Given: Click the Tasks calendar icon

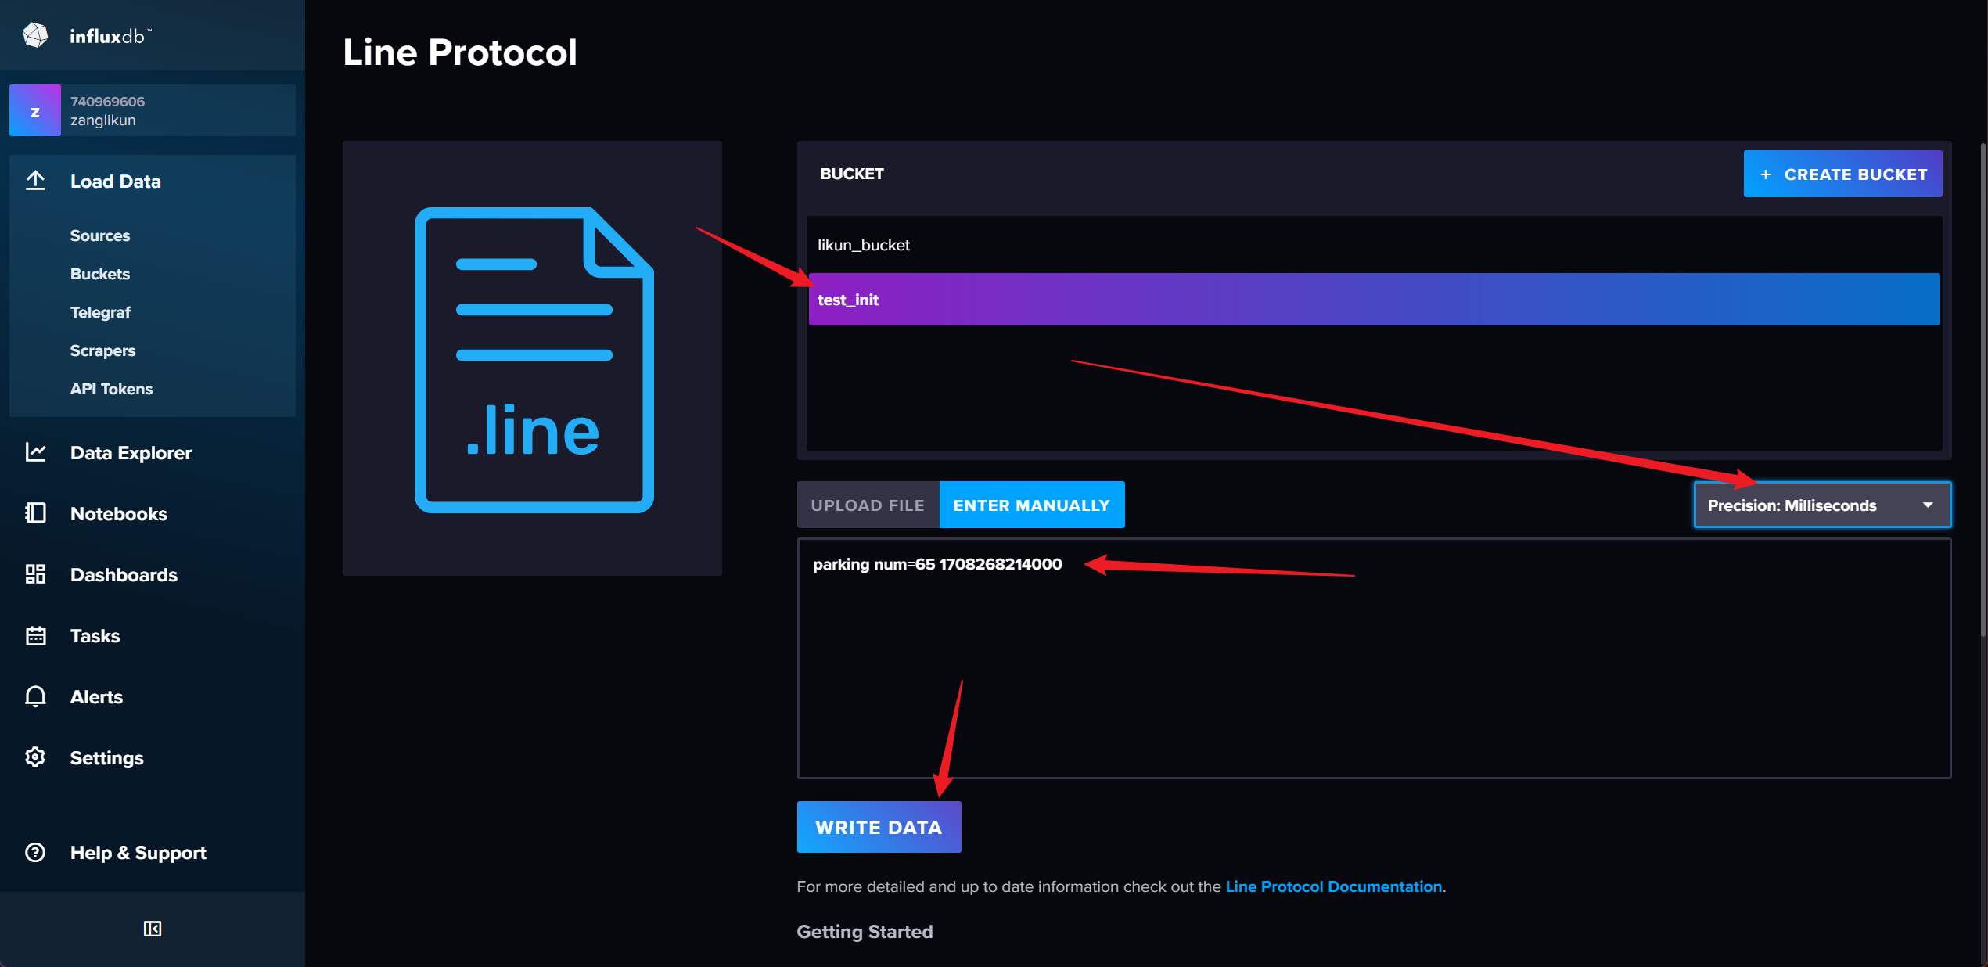Looking at the screenshot, I should pyautogui.click(x=36, y=635).
